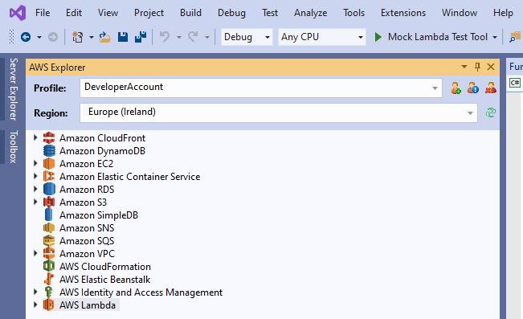
Task: Click the Visual Studio logo icon
Action: coord(18,13)
